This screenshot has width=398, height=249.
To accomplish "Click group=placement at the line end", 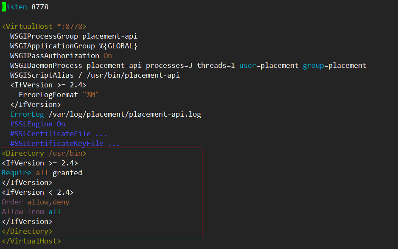I will pos(334,65).
